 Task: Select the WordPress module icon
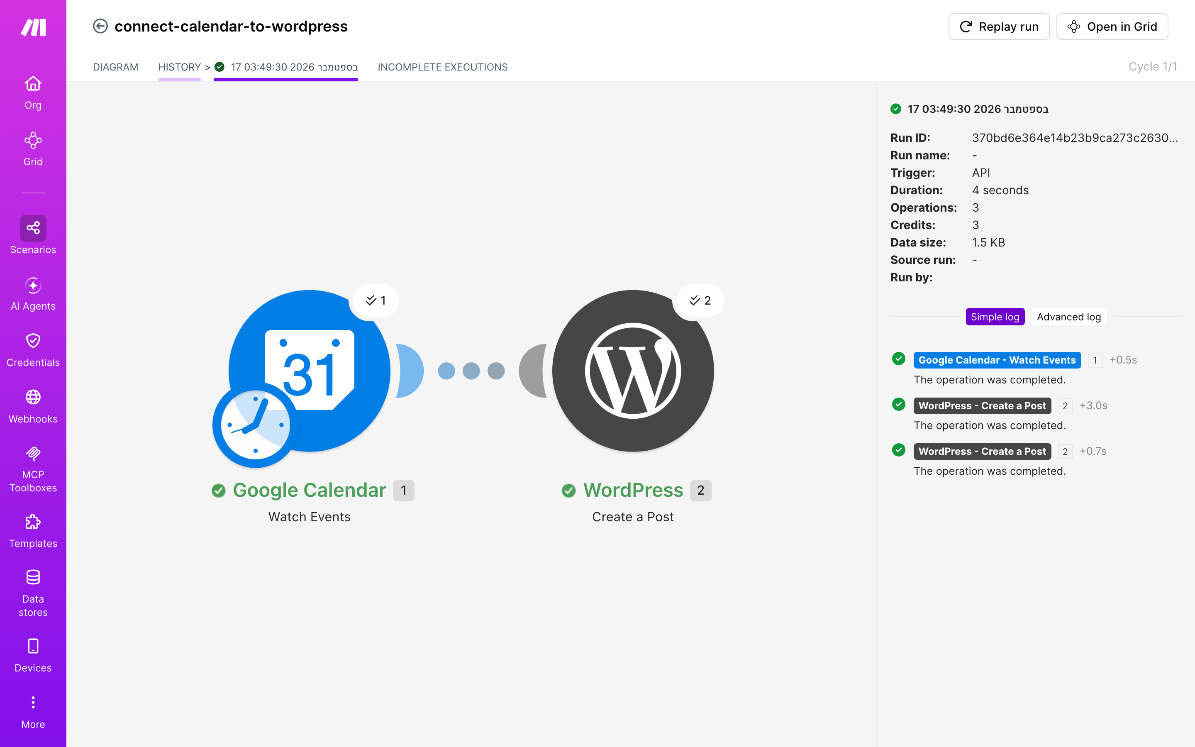tap(633, 371)
